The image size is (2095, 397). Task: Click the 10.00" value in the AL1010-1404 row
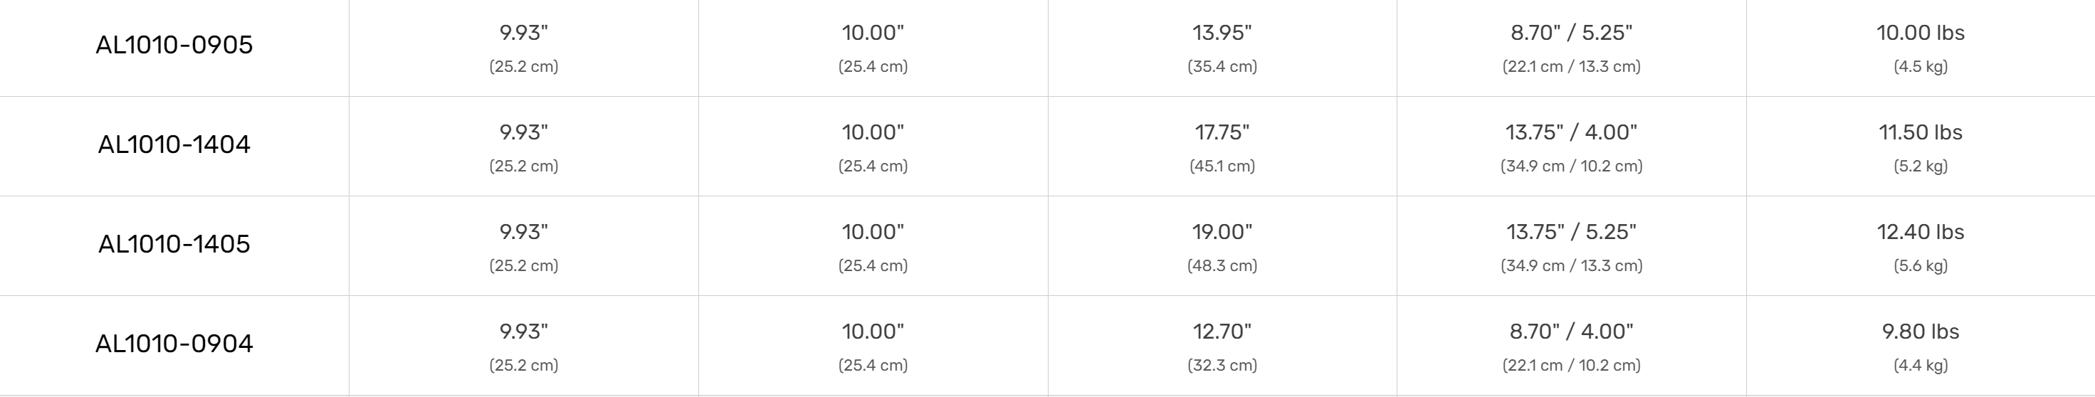click(x=873, y=132)
